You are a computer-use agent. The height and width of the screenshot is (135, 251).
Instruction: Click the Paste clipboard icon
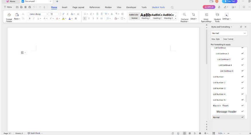pyautogui.click(x=17, y=15)
